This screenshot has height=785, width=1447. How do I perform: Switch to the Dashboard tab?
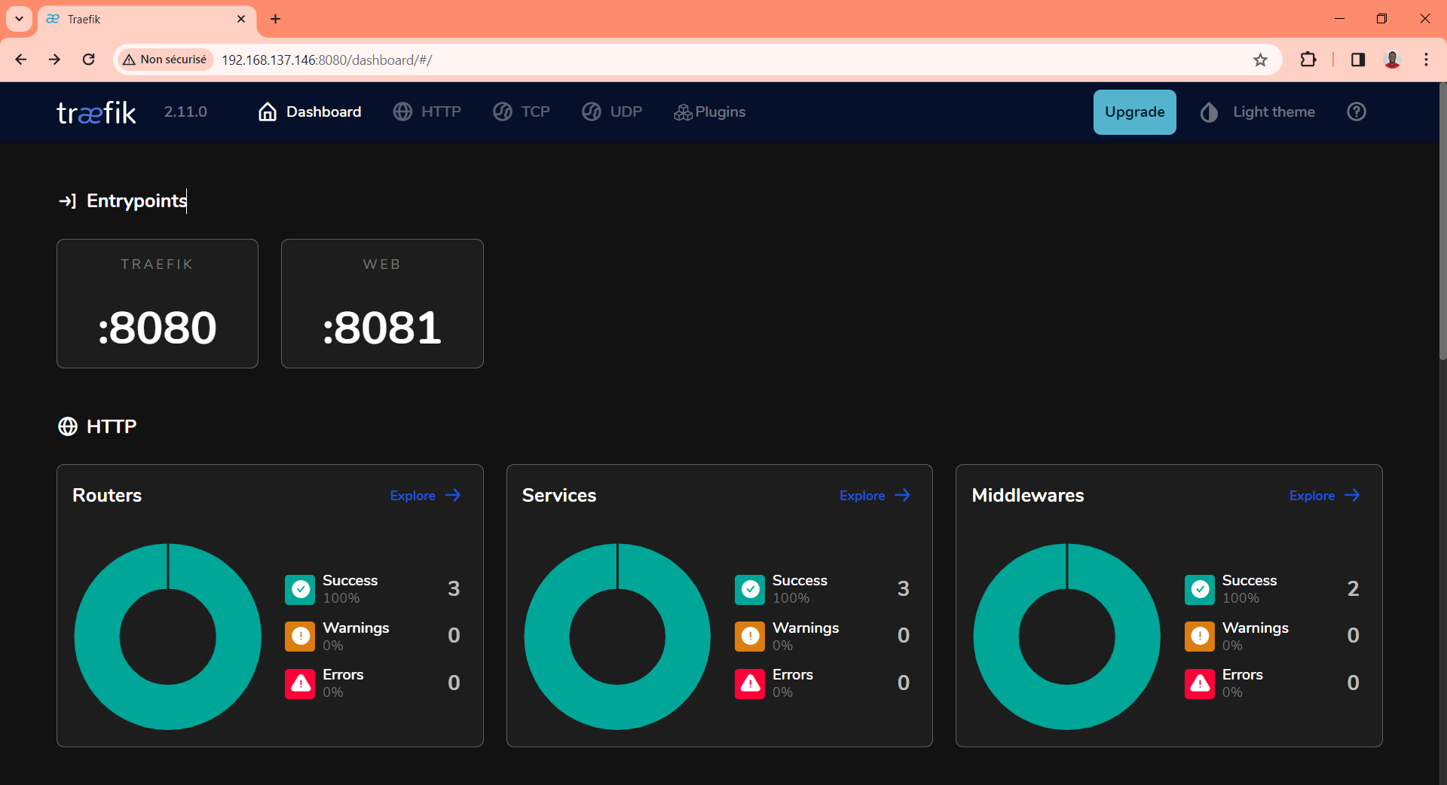click(x=323, y=111)
